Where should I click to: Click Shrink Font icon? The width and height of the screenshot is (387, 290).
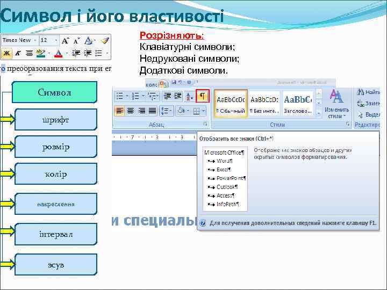(76, 40)
